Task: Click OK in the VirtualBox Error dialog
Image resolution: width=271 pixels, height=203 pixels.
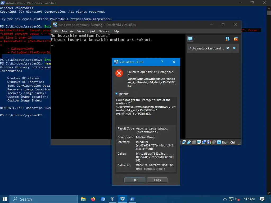Action: click(135, 180)
